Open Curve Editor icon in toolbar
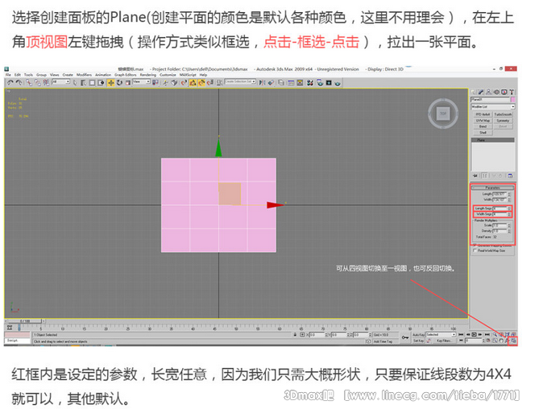The width and height of the screenshot is (543, 409). (291, 83)
